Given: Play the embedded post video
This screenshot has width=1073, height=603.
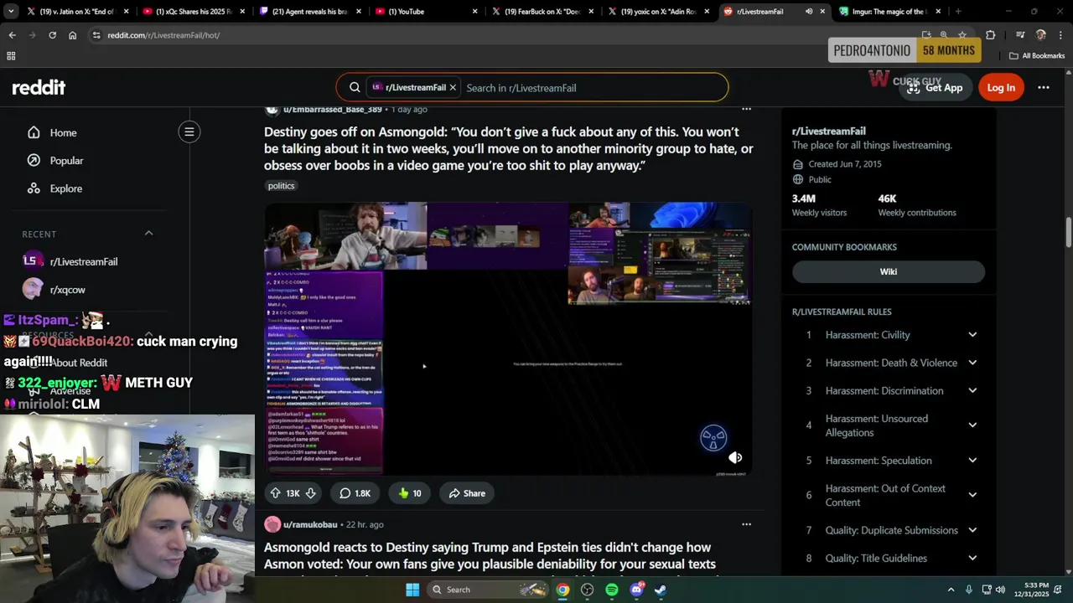Looking at the screenshot, I should [x=508, y=338].
